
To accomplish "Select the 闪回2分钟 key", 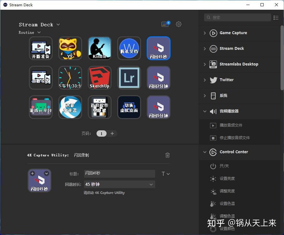I will tap(159, 78).
